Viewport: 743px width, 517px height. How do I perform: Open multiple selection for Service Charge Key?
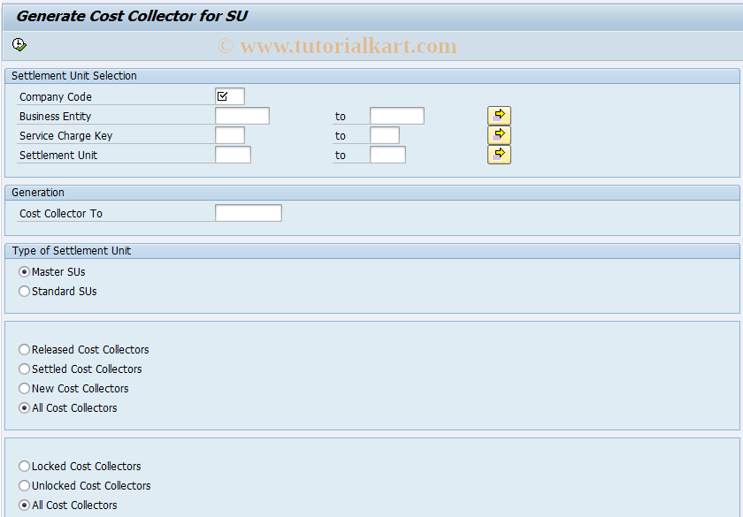[x=499, y=134]
